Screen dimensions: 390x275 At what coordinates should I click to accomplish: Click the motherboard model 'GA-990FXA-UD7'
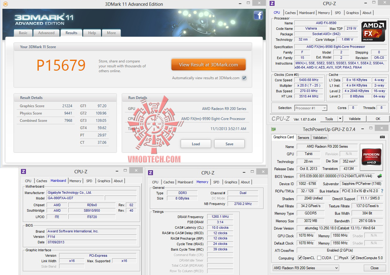tap(76, 198)
